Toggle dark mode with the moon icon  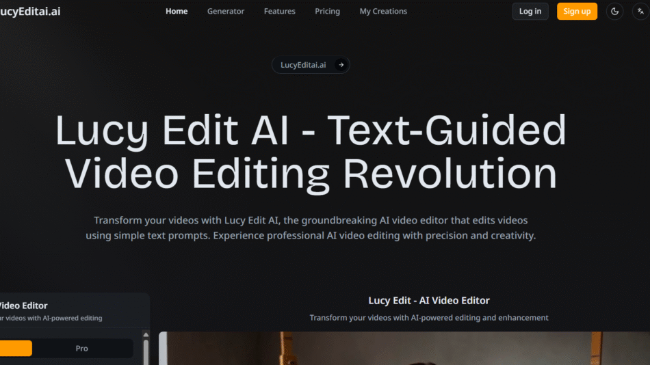click(x=615, y=11)
